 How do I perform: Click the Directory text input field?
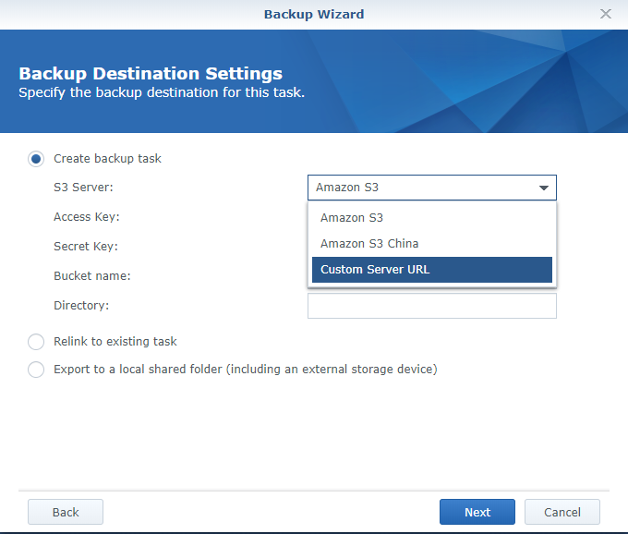(431, 306)
